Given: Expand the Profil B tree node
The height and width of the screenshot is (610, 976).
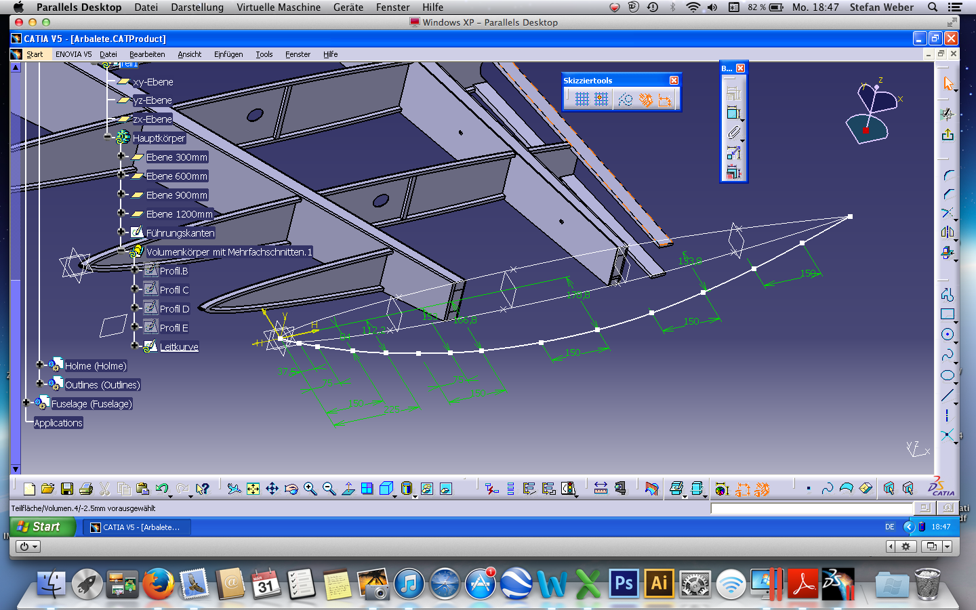Looking at the screenshot, I should (135, 270).
